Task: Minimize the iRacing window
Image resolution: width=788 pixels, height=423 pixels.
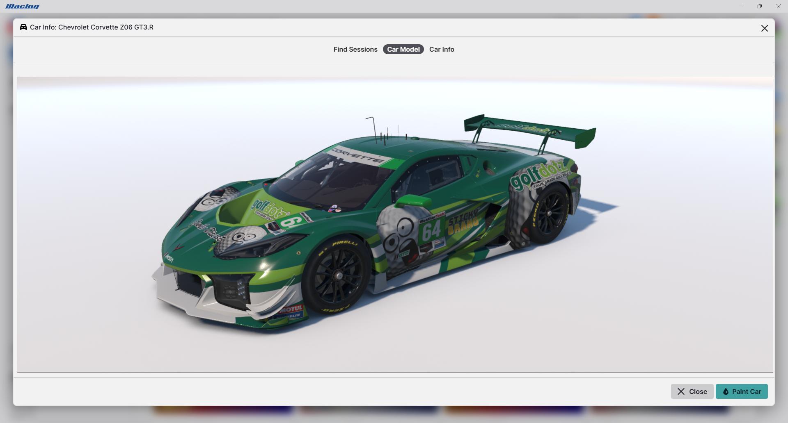Action: pyautogui.click(x=741, y=6)
